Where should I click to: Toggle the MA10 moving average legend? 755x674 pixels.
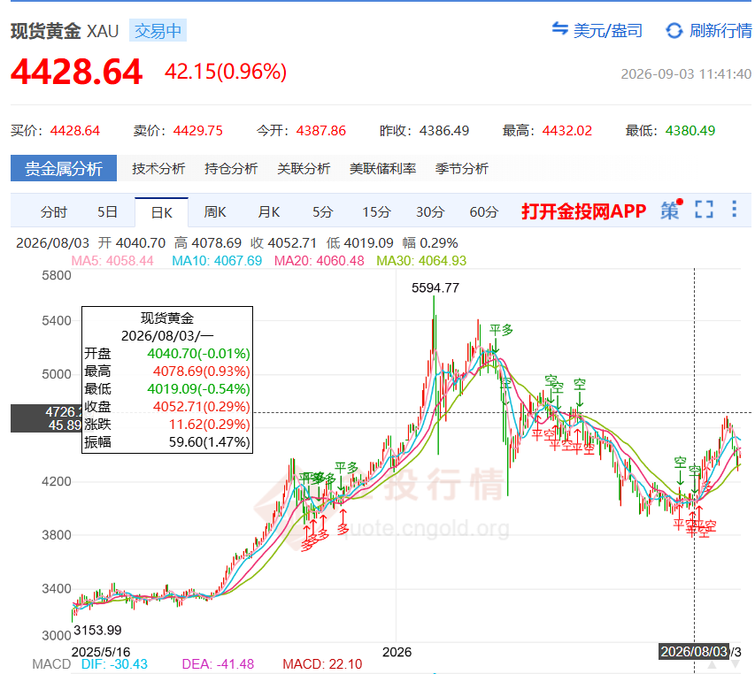(217, 261)
